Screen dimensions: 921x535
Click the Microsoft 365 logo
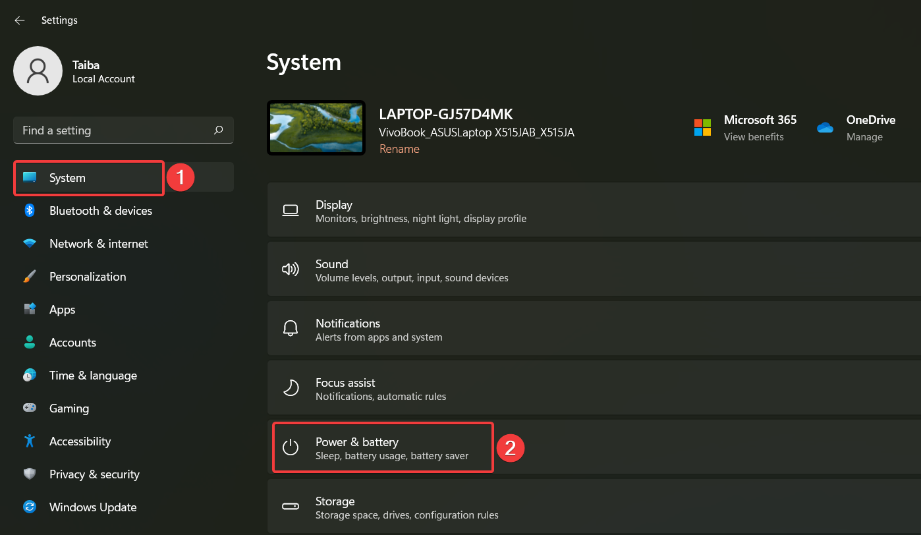[702, 127]
